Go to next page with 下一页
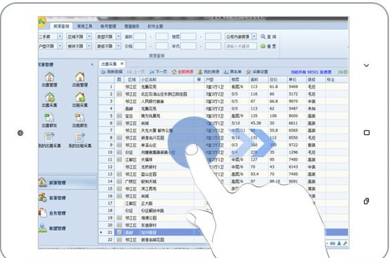This screenshot has height=258, width=390. pos(158,72)
